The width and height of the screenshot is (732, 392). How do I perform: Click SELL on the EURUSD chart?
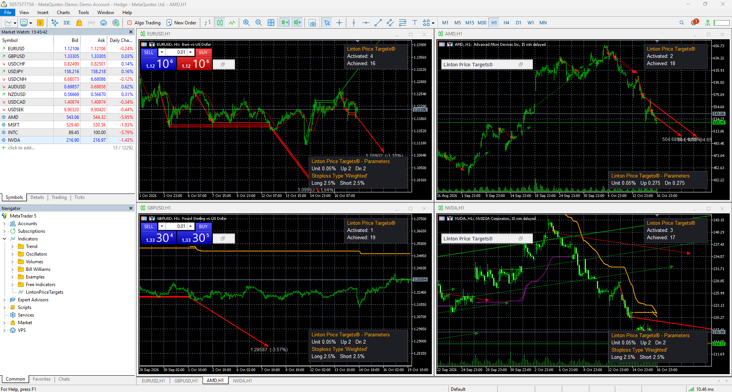click(149, 53)
